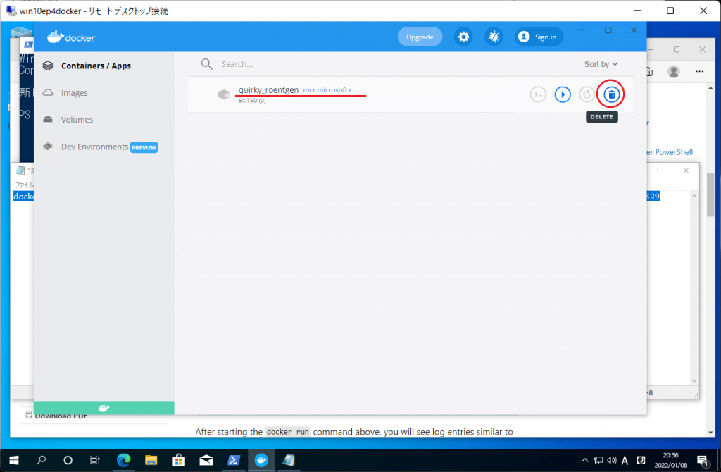Image resolution: width=721 pixels, height=472 pixels.
Task: Open Task View on taskbar
Action: pos(95,460)
